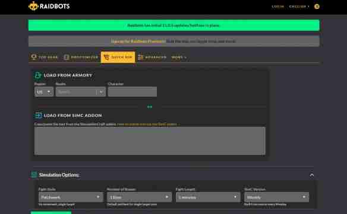Click the Simulation Options section icon
The width and height of the screenshot is (347, 214).
click(x=34, y=175)
